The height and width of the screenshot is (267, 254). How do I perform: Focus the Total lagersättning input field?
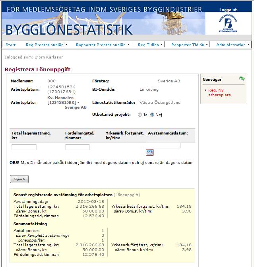[24, 147]
